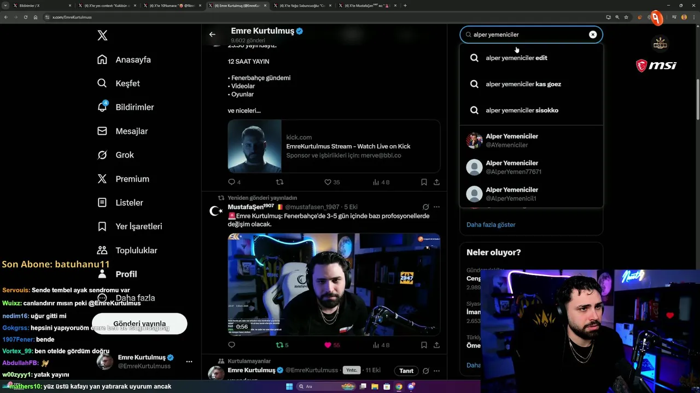
Task: Select suggestion alper yemeniciler kas goez
Action: [x=531, y=84]
